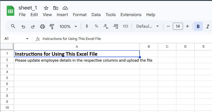
Task: Select row 3 header
Action: point(7,66)
